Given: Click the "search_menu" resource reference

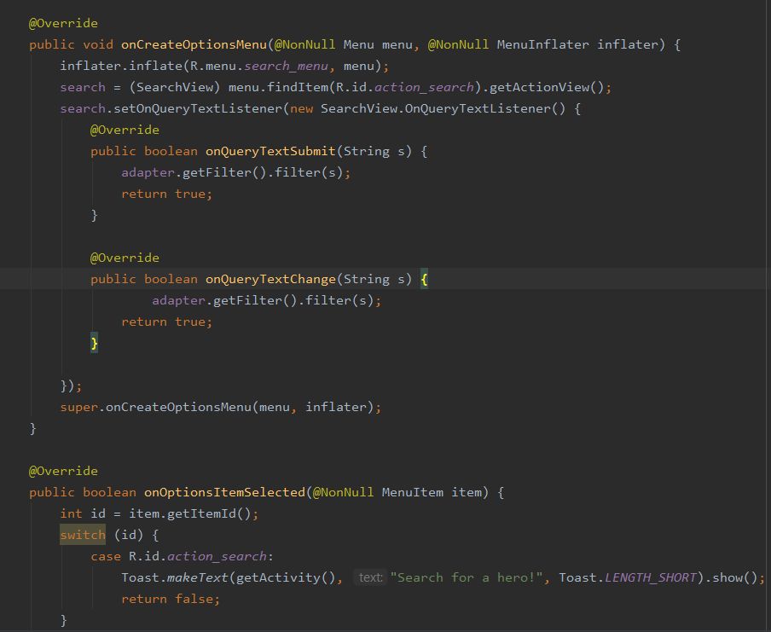Looking at the screenshot, I should (x=286, y=66).
